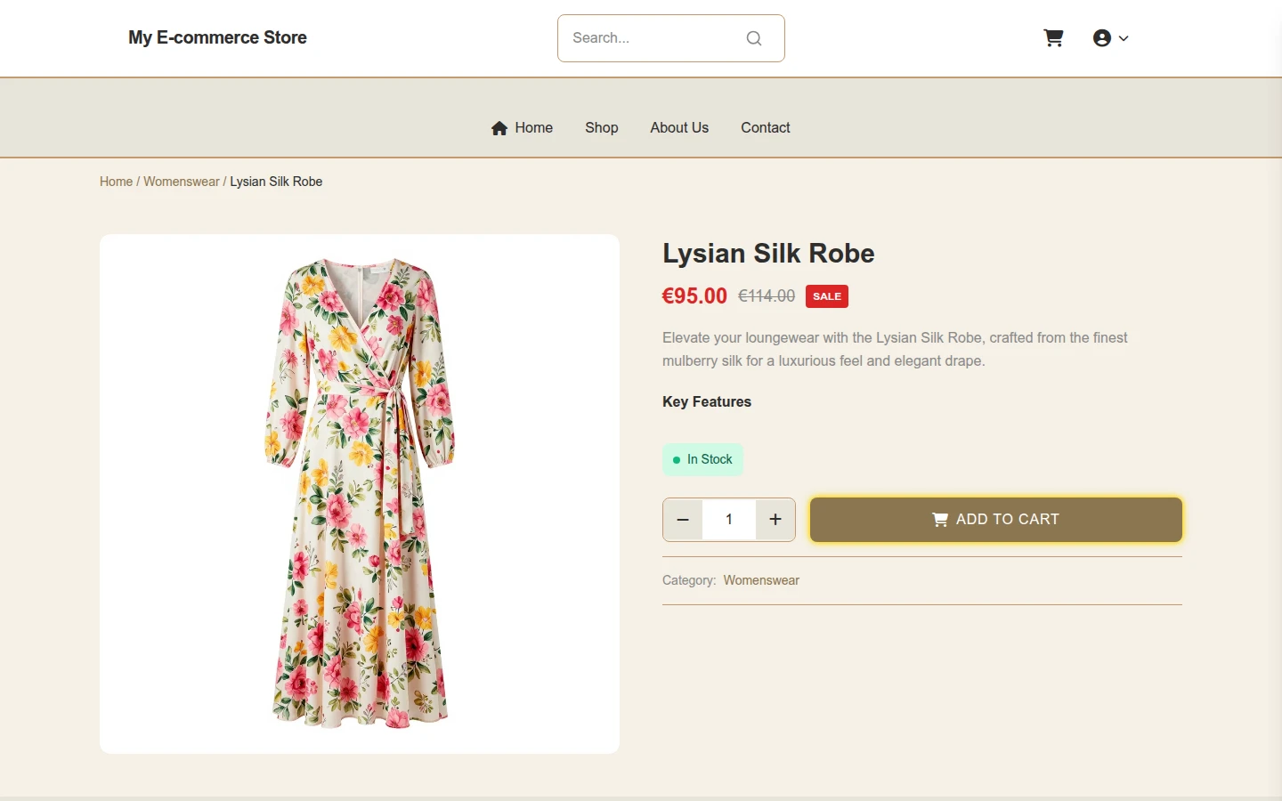Open the Contact nav link

pos(766,128)
